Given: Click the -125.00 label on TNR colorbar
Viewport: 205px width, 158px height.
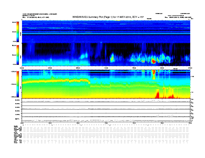Looking at the screenshot, I should [13, 72].
